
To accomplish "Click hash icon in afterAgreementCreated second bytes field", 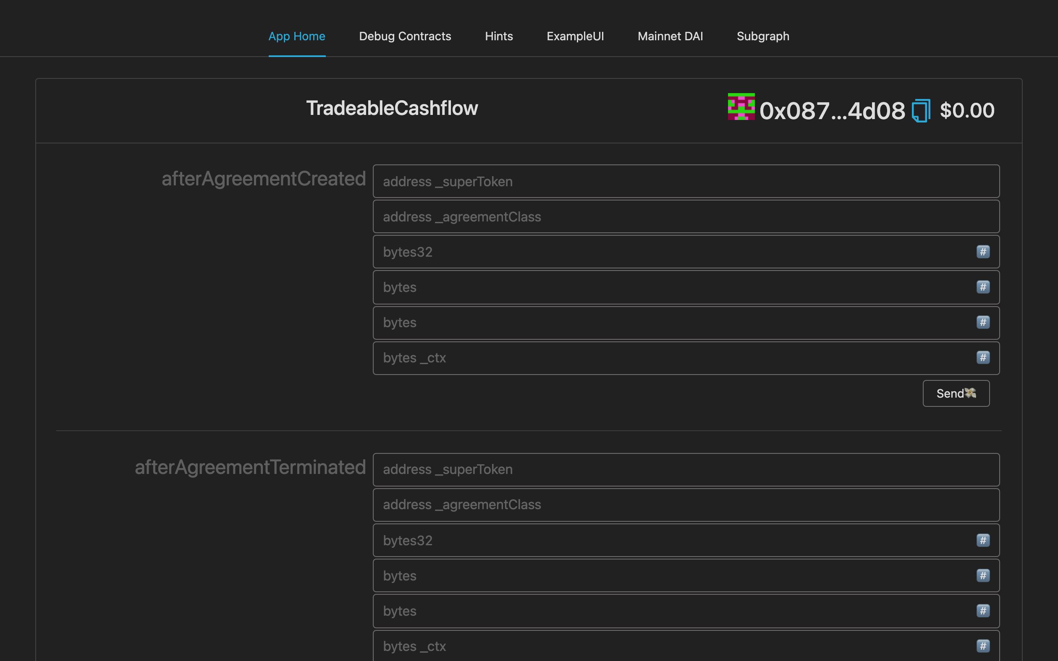I will coord(983,323).
